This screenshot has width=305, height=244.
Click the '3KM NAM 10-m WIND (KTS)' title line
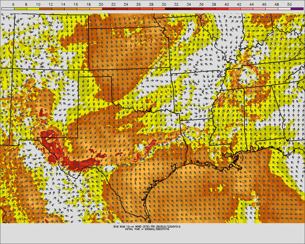147,226
